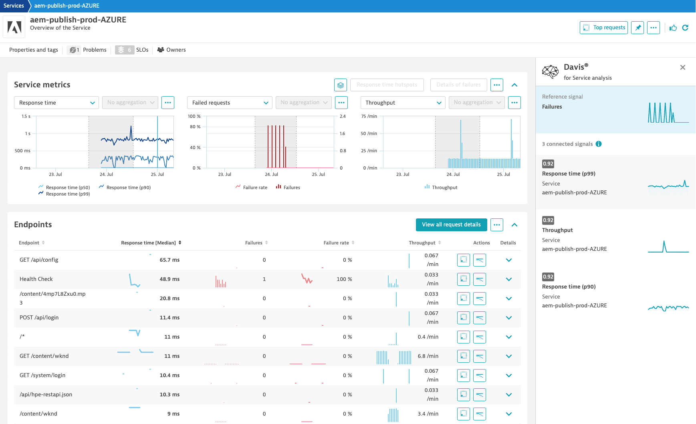Analyze /* endpoint request action

click(464, 337)
